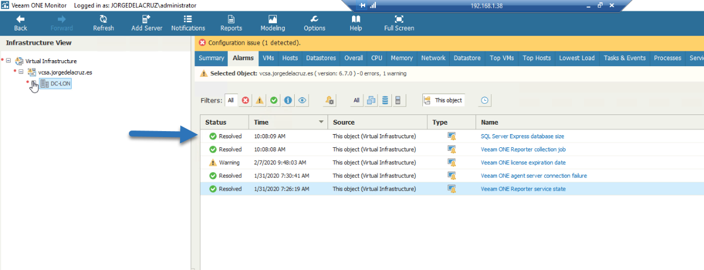Select the 1/31/2020 7:30:41 AM alarm time
This screenshot has height=270, width=704.
pyautogui.click(x=282, y=175)
